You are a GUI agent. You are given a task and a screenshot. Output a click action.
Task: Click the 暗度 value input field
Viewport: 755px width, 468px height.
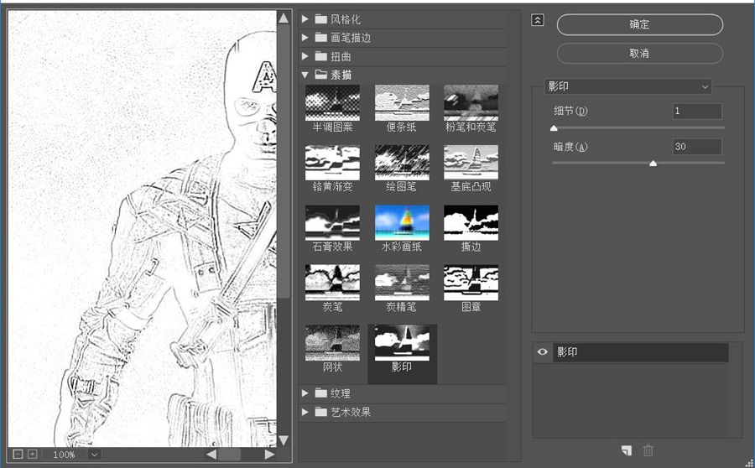pos(697,147)
